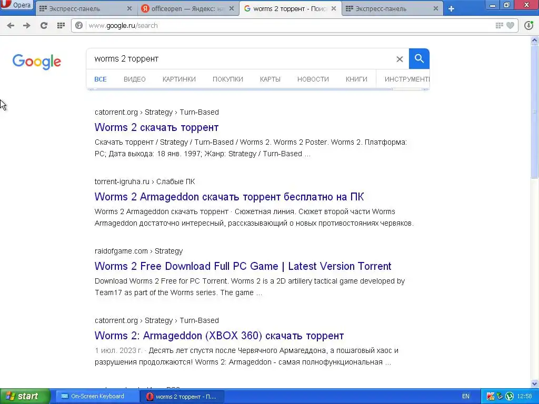Screen dimensions: 539x404
Task: Close the last Экспресс-панель tab
Action: pyautogui.click(x=435, y=8)
